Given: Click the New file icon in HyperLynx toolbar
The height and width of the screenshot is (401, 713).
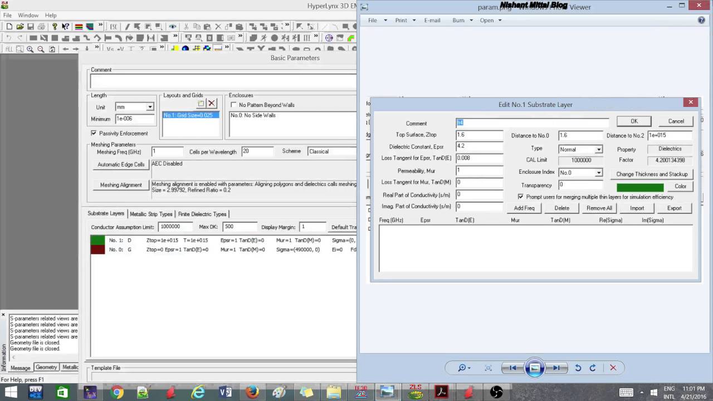Looking at the screenshot, I should (9, 27).
